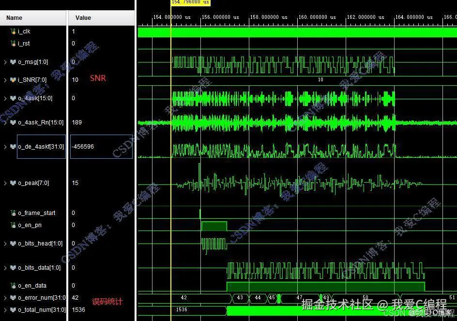The height and width of the screenshot is (321, 457).
Task: Click the yellow cursor time flag 154.796000 us
Action: click(190, 2)
